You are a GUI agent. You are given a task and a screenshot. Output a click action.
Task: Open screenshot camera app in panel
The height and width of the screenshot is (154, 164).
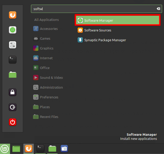click(64, 149)
